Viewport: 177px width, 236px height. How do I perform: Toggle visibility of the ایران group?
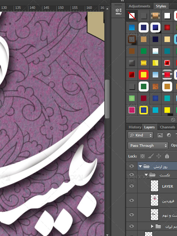[x=132, y=226]
